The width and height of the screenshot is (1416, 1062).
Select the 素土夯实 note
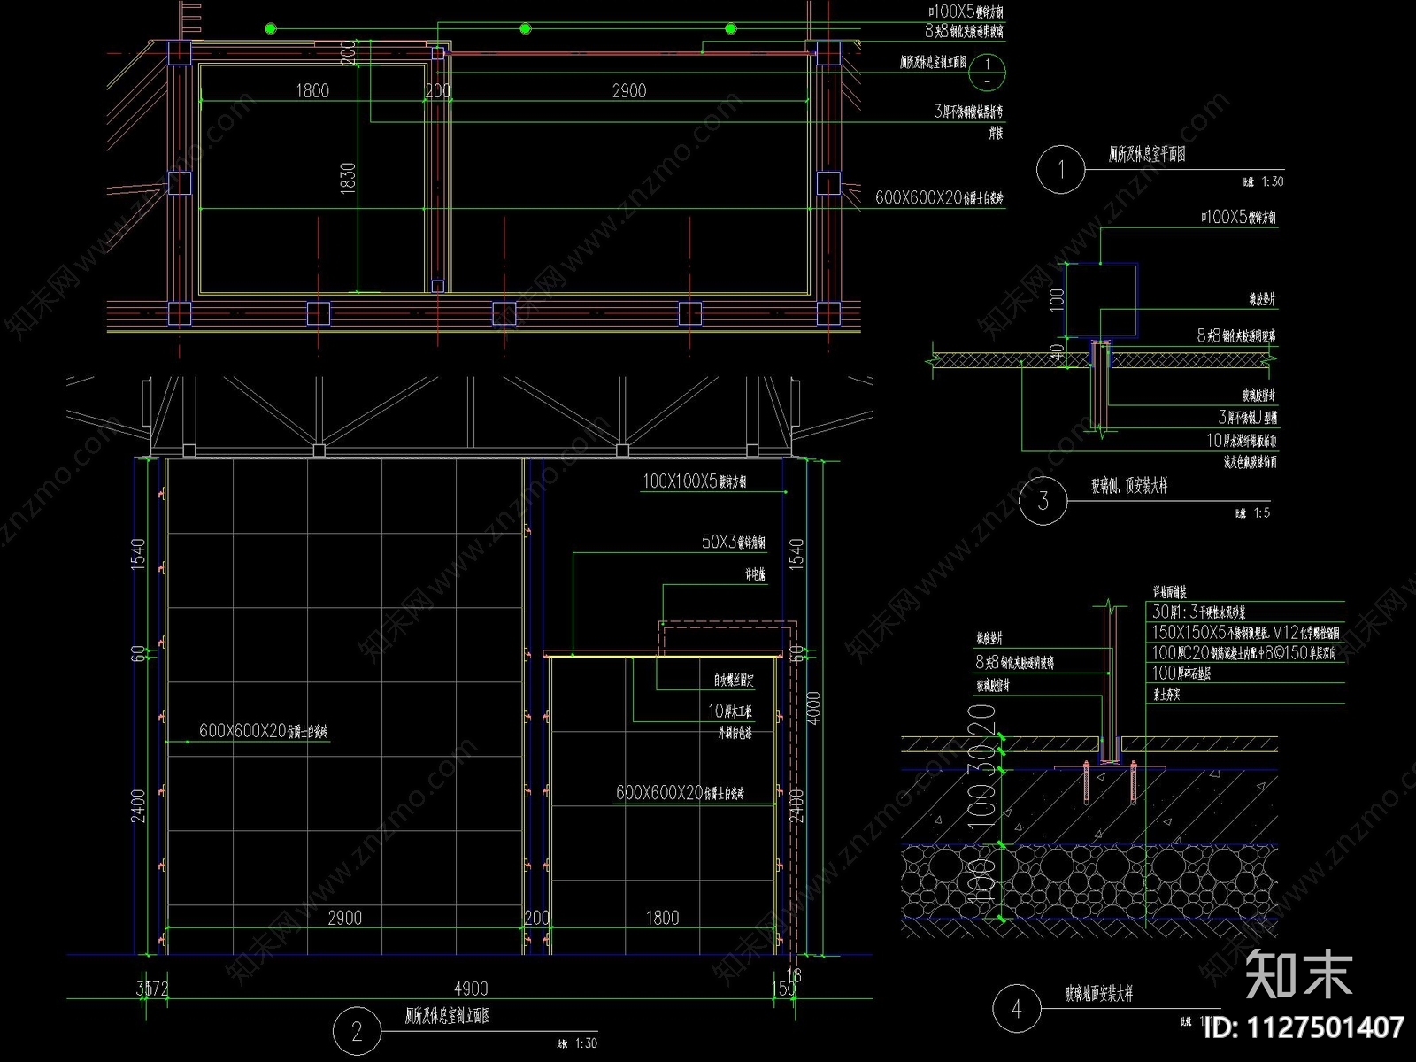click(1166, 696)
